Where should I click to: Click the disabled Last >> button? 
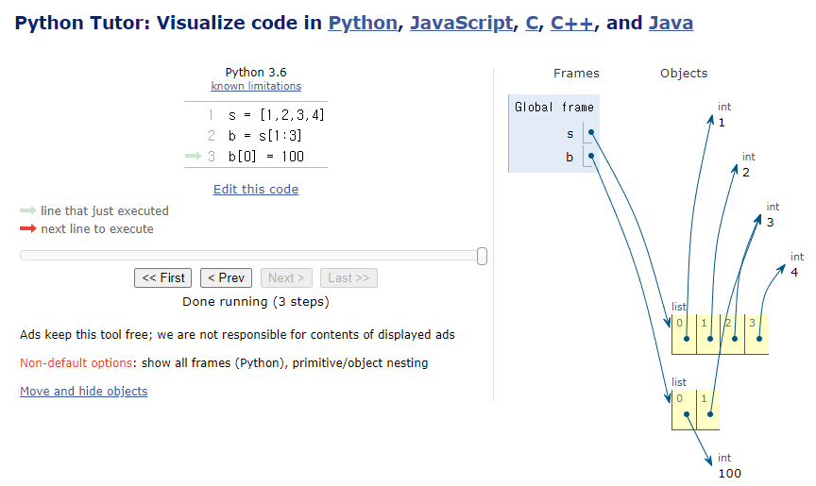[348, 277]
